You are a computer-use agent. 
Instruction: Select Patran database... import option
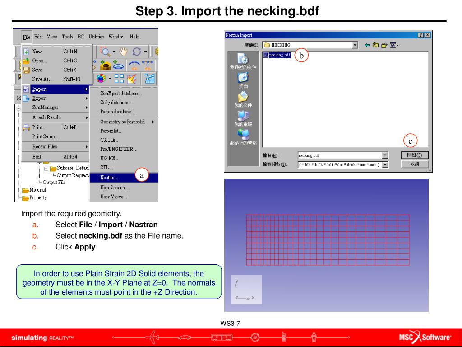[x=124, y=112]
